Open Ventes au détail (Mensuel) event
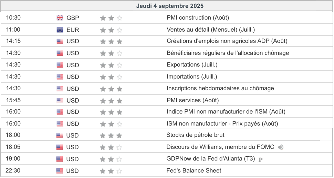The width and height of the screenshot is (334, 178). tap(211, 30)
